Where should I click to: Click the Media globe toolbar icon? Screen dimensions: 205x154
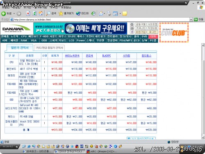point(78,14)
